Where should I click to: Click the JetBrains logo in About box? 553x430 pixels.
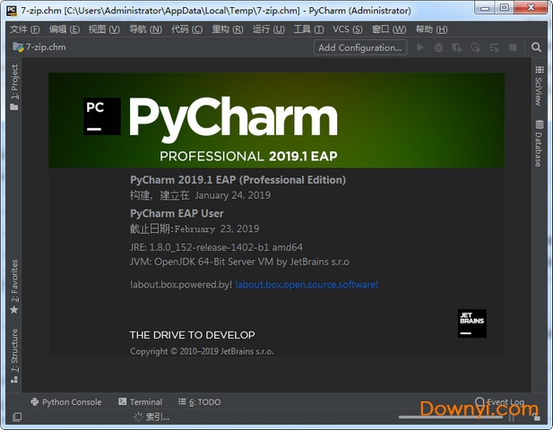pos(471,323)
